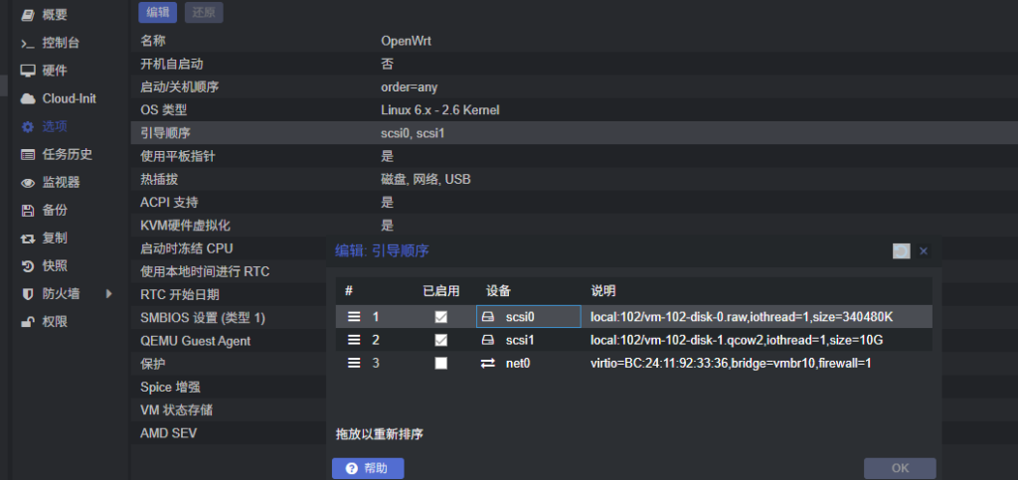Open the 控制台 console view

pyautogui.click(x=60, y=43)
